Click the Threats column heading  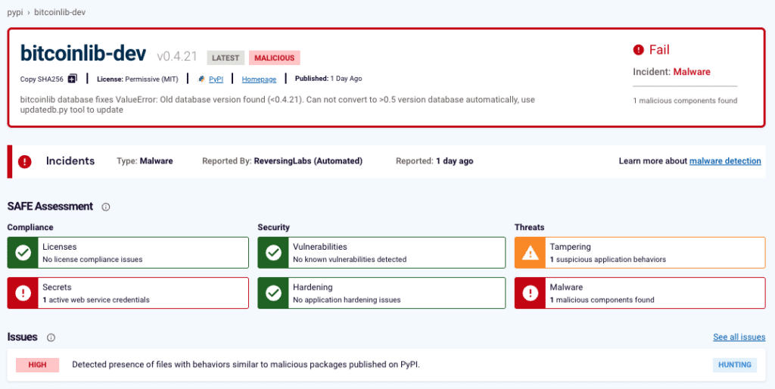[529, 227]
